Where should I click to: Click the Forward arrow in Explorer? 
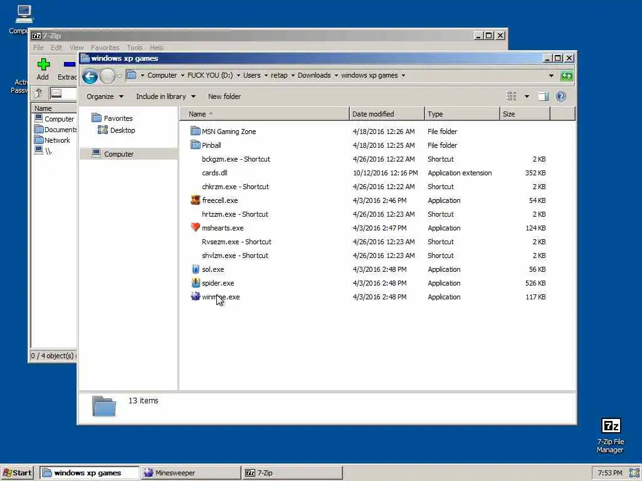[x=107, y=76]
